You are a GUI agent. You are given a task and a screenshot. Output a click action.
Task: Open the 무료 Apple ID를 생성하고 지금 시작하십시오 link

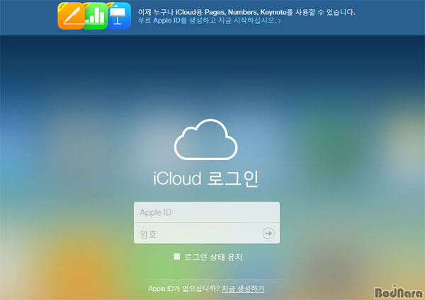pyautogui.click(x=209, y=21)
